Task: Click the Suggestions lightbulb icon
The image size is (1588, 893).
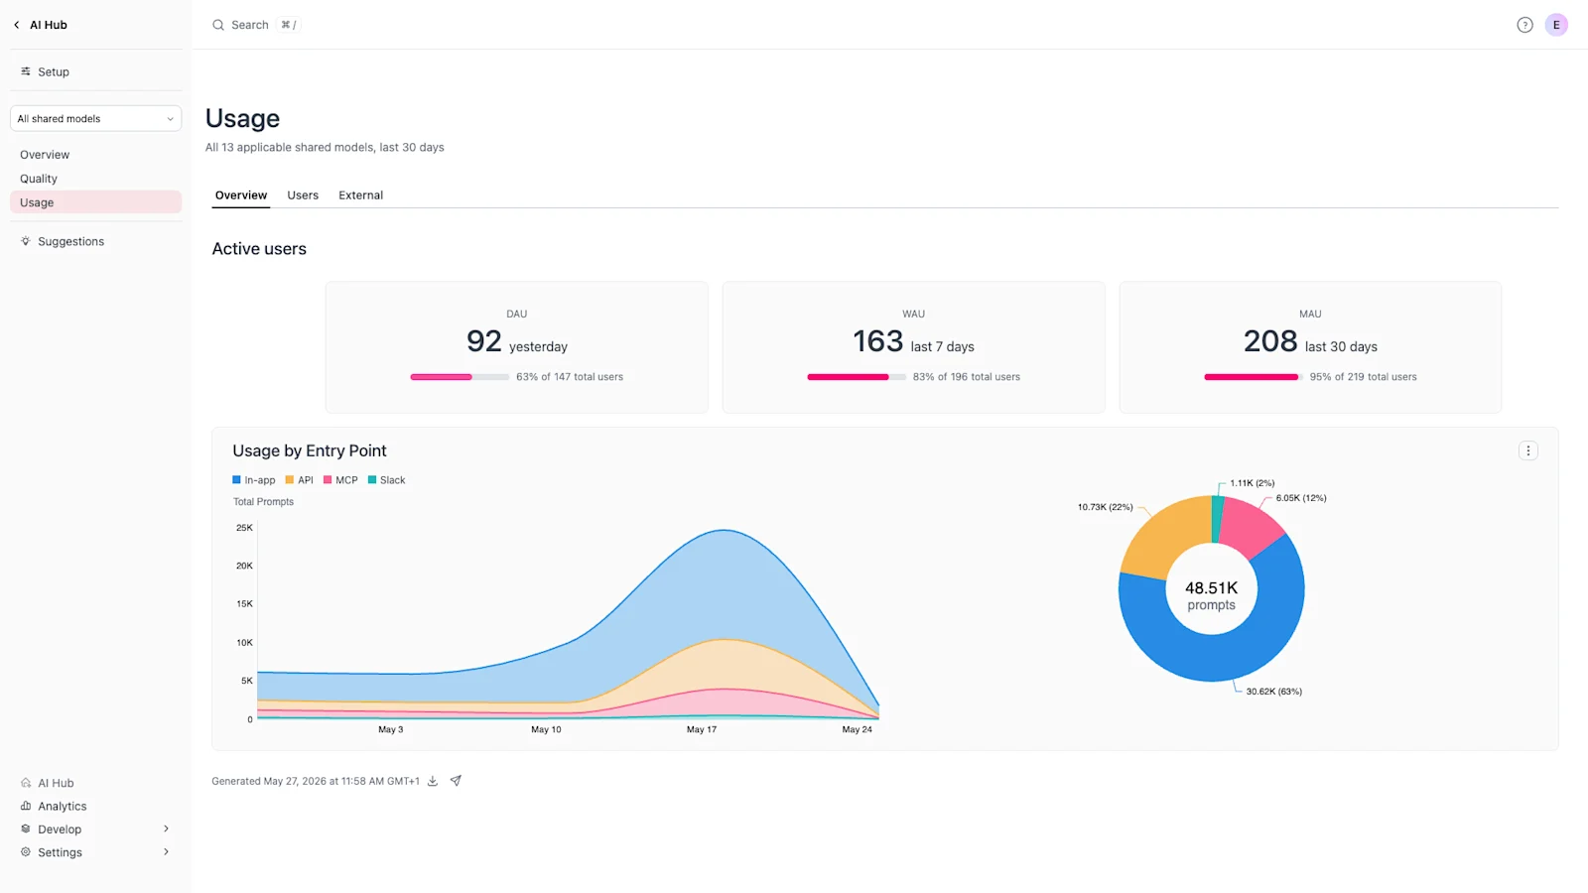Action: (x=26, y=241)
